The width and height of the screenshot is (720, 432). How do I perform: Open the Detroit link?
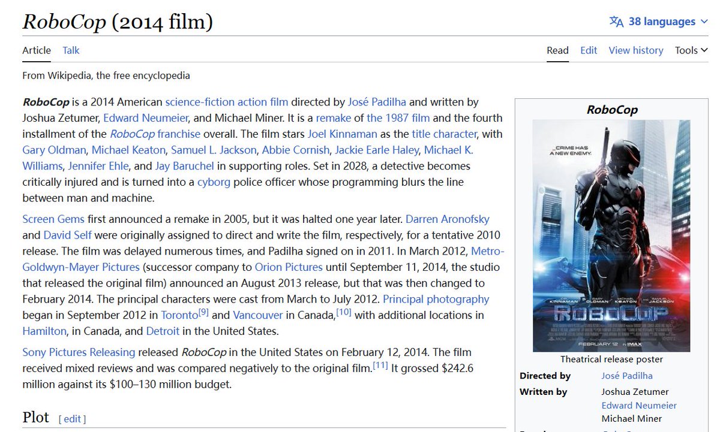[163, 331]
